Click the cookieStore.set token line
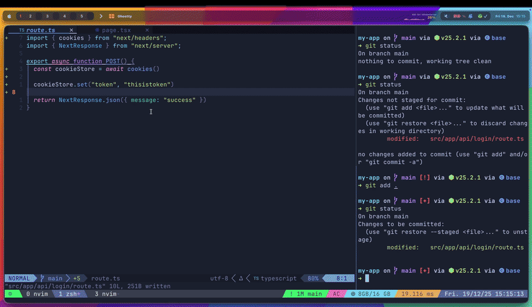This screenshot has height=307, width=532. (104, 84)
